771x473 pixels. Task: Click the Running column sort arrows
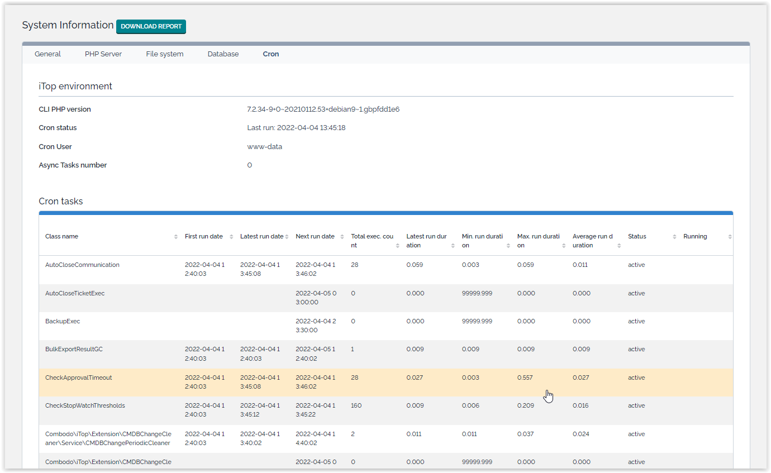[730, 237]
